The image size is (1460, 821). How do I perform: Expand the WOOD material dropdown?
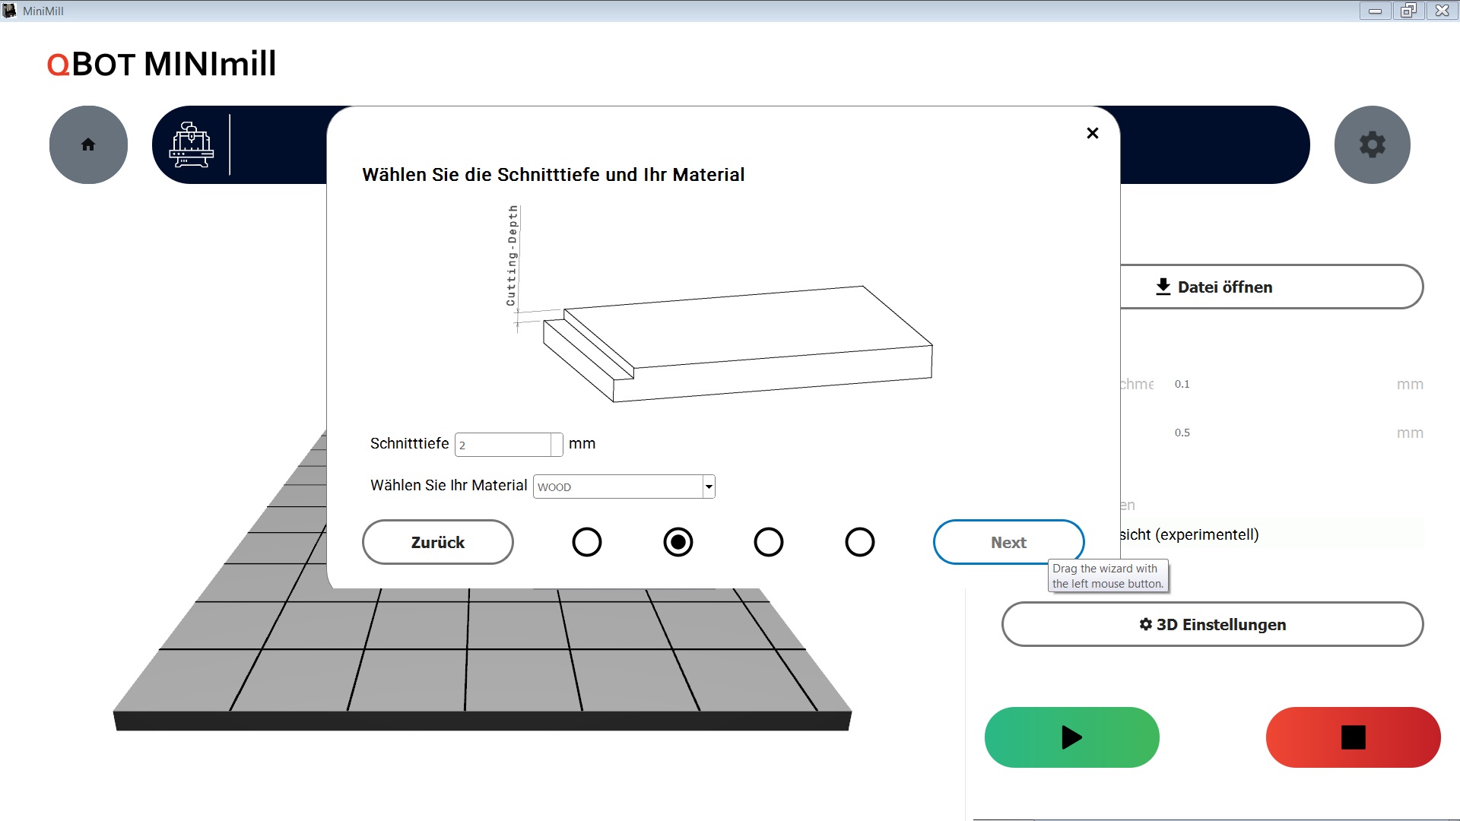click(x=709, y=487)
